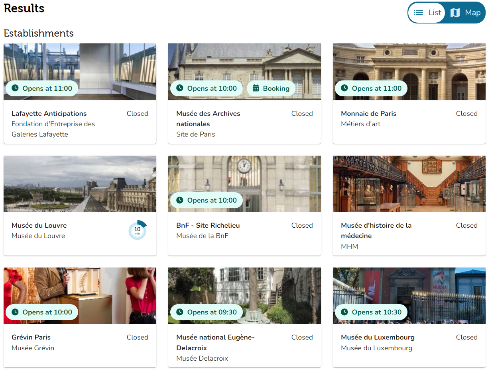490x371 pixels.
Task: Open the Musée national Eugène-Delacroix title link
Action: tap(215, 342)
